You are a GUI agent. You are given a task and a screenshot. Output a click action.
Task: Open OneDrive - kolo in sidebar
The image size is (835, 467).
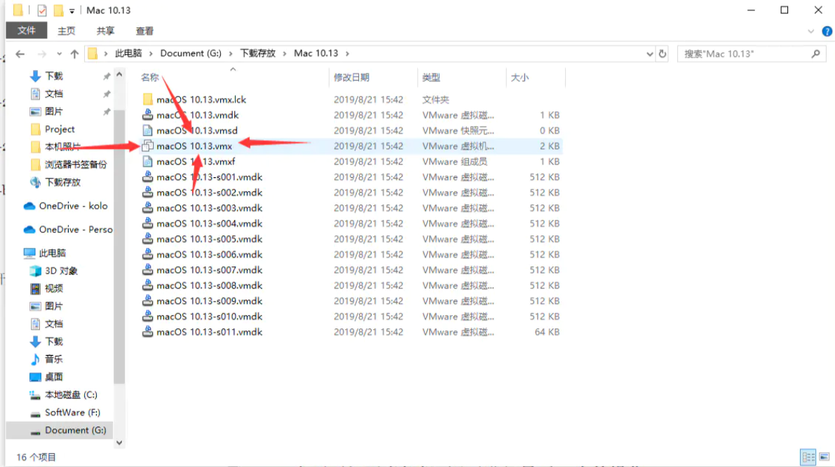click(73, 206)
